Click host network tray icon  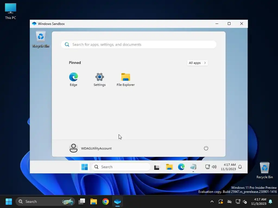[238, 201]
